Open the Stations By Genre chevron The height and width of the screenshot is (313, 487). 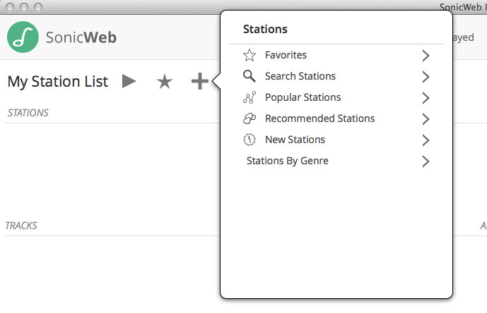[x=426, y=161]
